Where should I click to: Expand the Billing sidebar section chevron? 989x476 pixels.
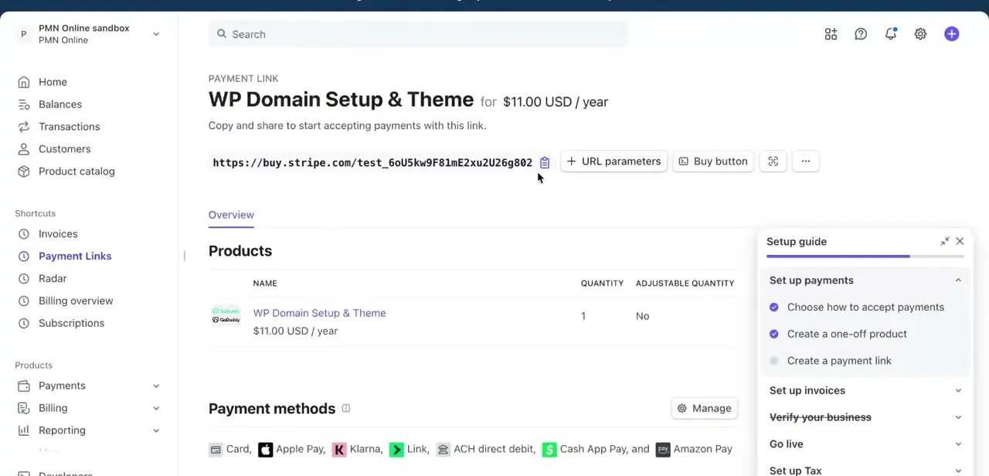coord(156,408)
